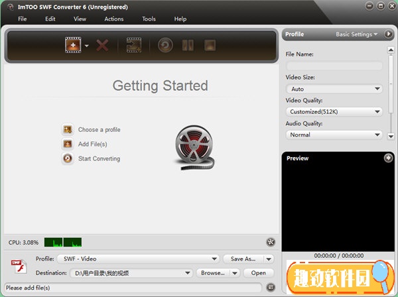Open the Tools menu
The image size is (398, 297).
(x=149, y=19)
